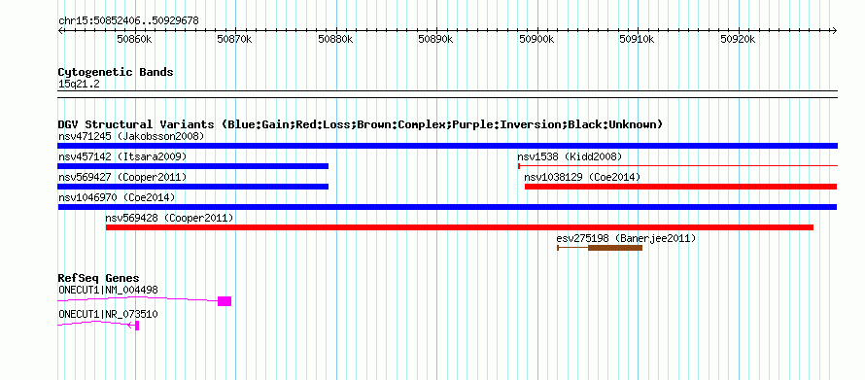Open the nsv457142 (Itsara2009) label
Image resolution: width=865 pixels, height=380 pixels.
click(122, 156)
